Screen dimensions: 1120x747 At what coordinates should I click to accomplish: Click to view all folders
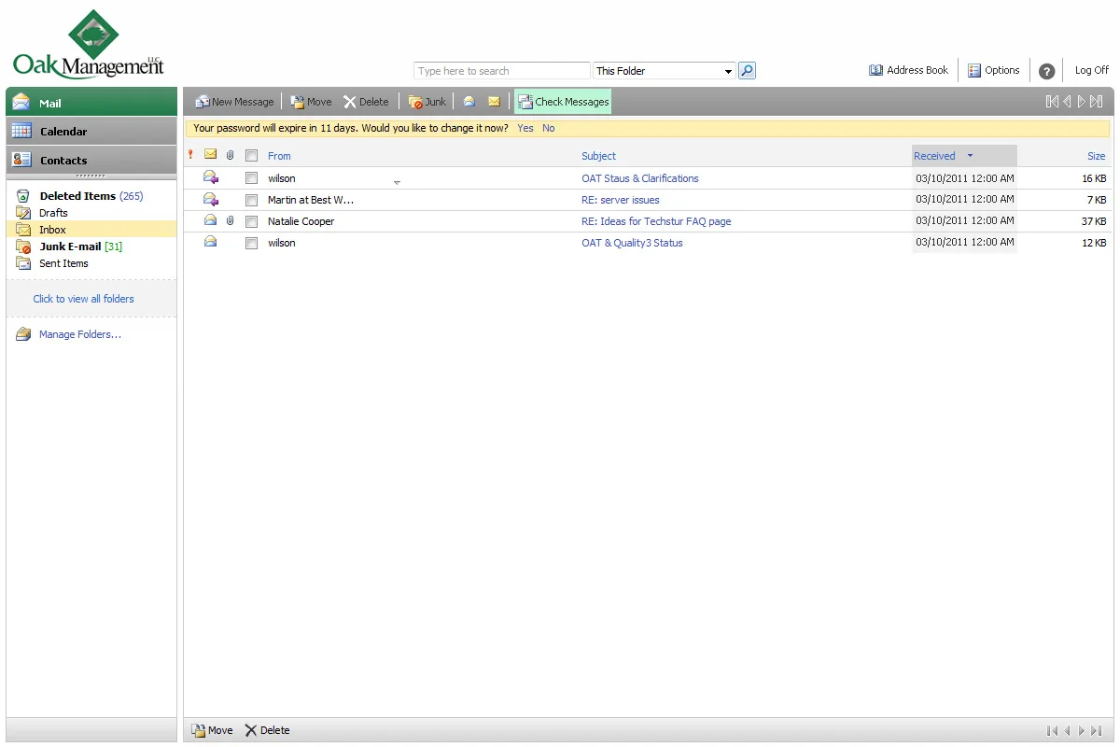click(84, 299)
